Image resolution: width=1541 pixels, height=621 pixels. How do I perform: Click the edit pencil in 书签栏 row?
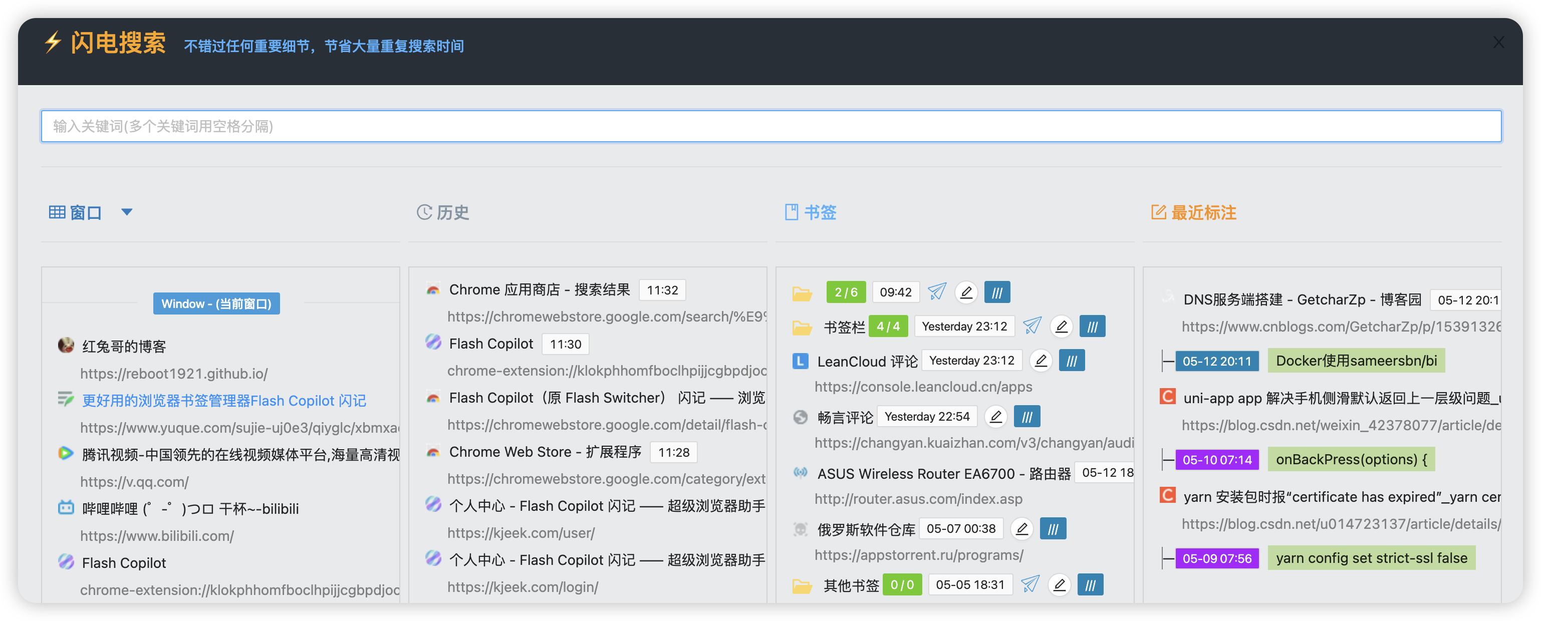click(x=1061, y=326)
